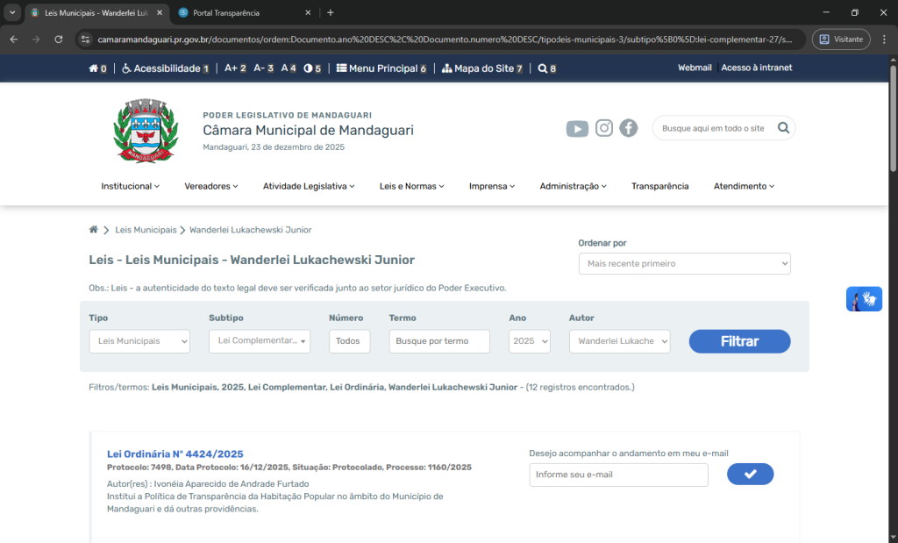
Task: Click the home icon in accessibility bar
Action: coord(94,68)
